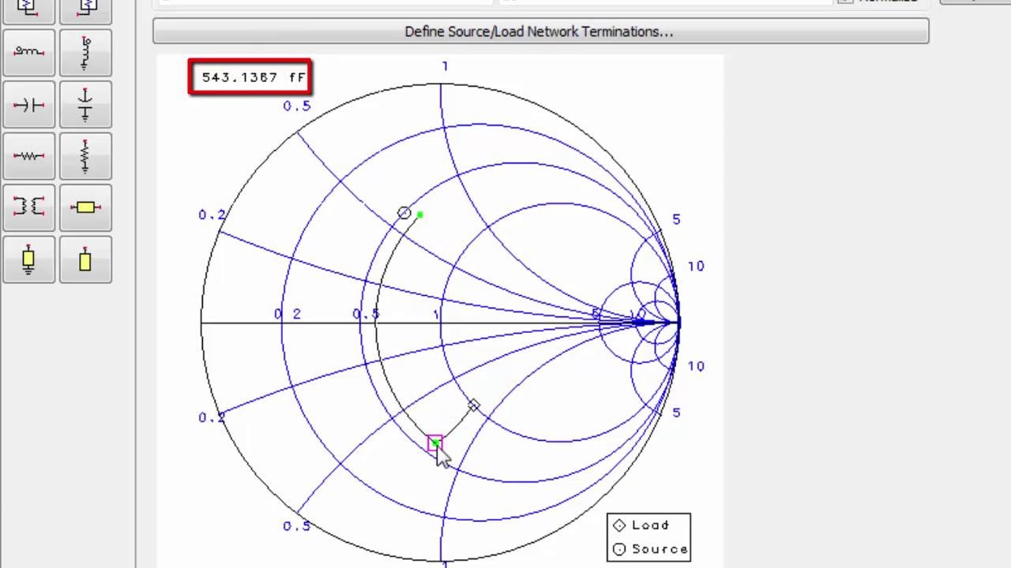The width and height of the screenshot is (1011, 568).
Task: Select the series inductor component
Action: 28,52
